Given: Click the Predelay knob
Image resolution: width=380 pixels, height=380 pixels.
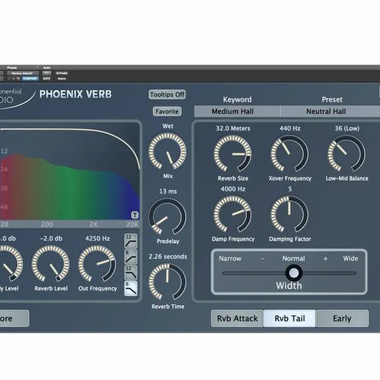Looking at the screenshot, I should click(167, 217).
